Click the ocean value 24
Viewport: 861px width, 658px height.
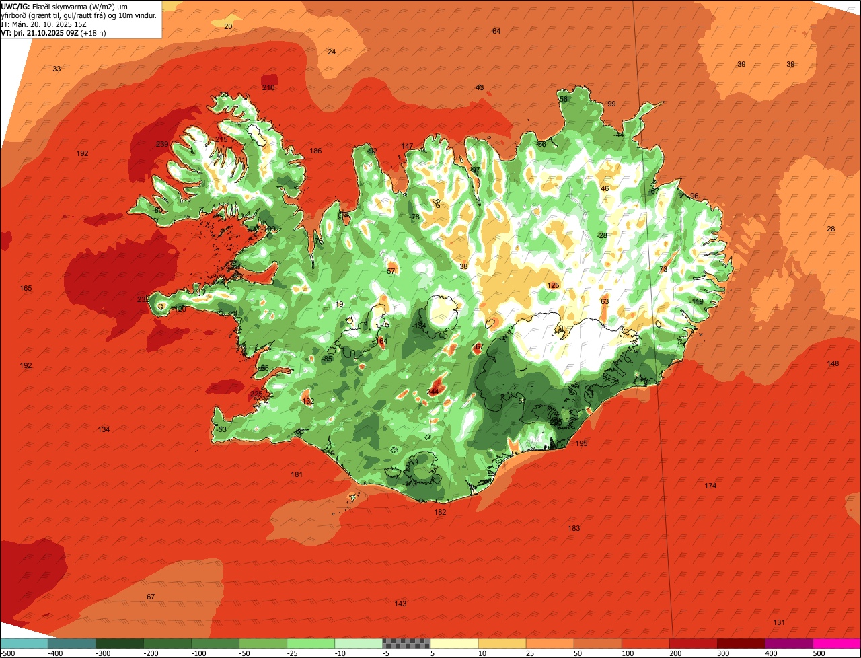332,52
